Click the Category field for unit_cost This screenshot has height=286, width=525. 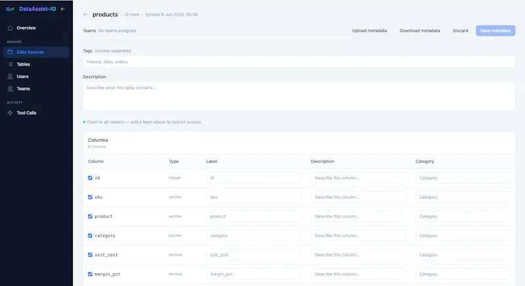pos(463,255)
